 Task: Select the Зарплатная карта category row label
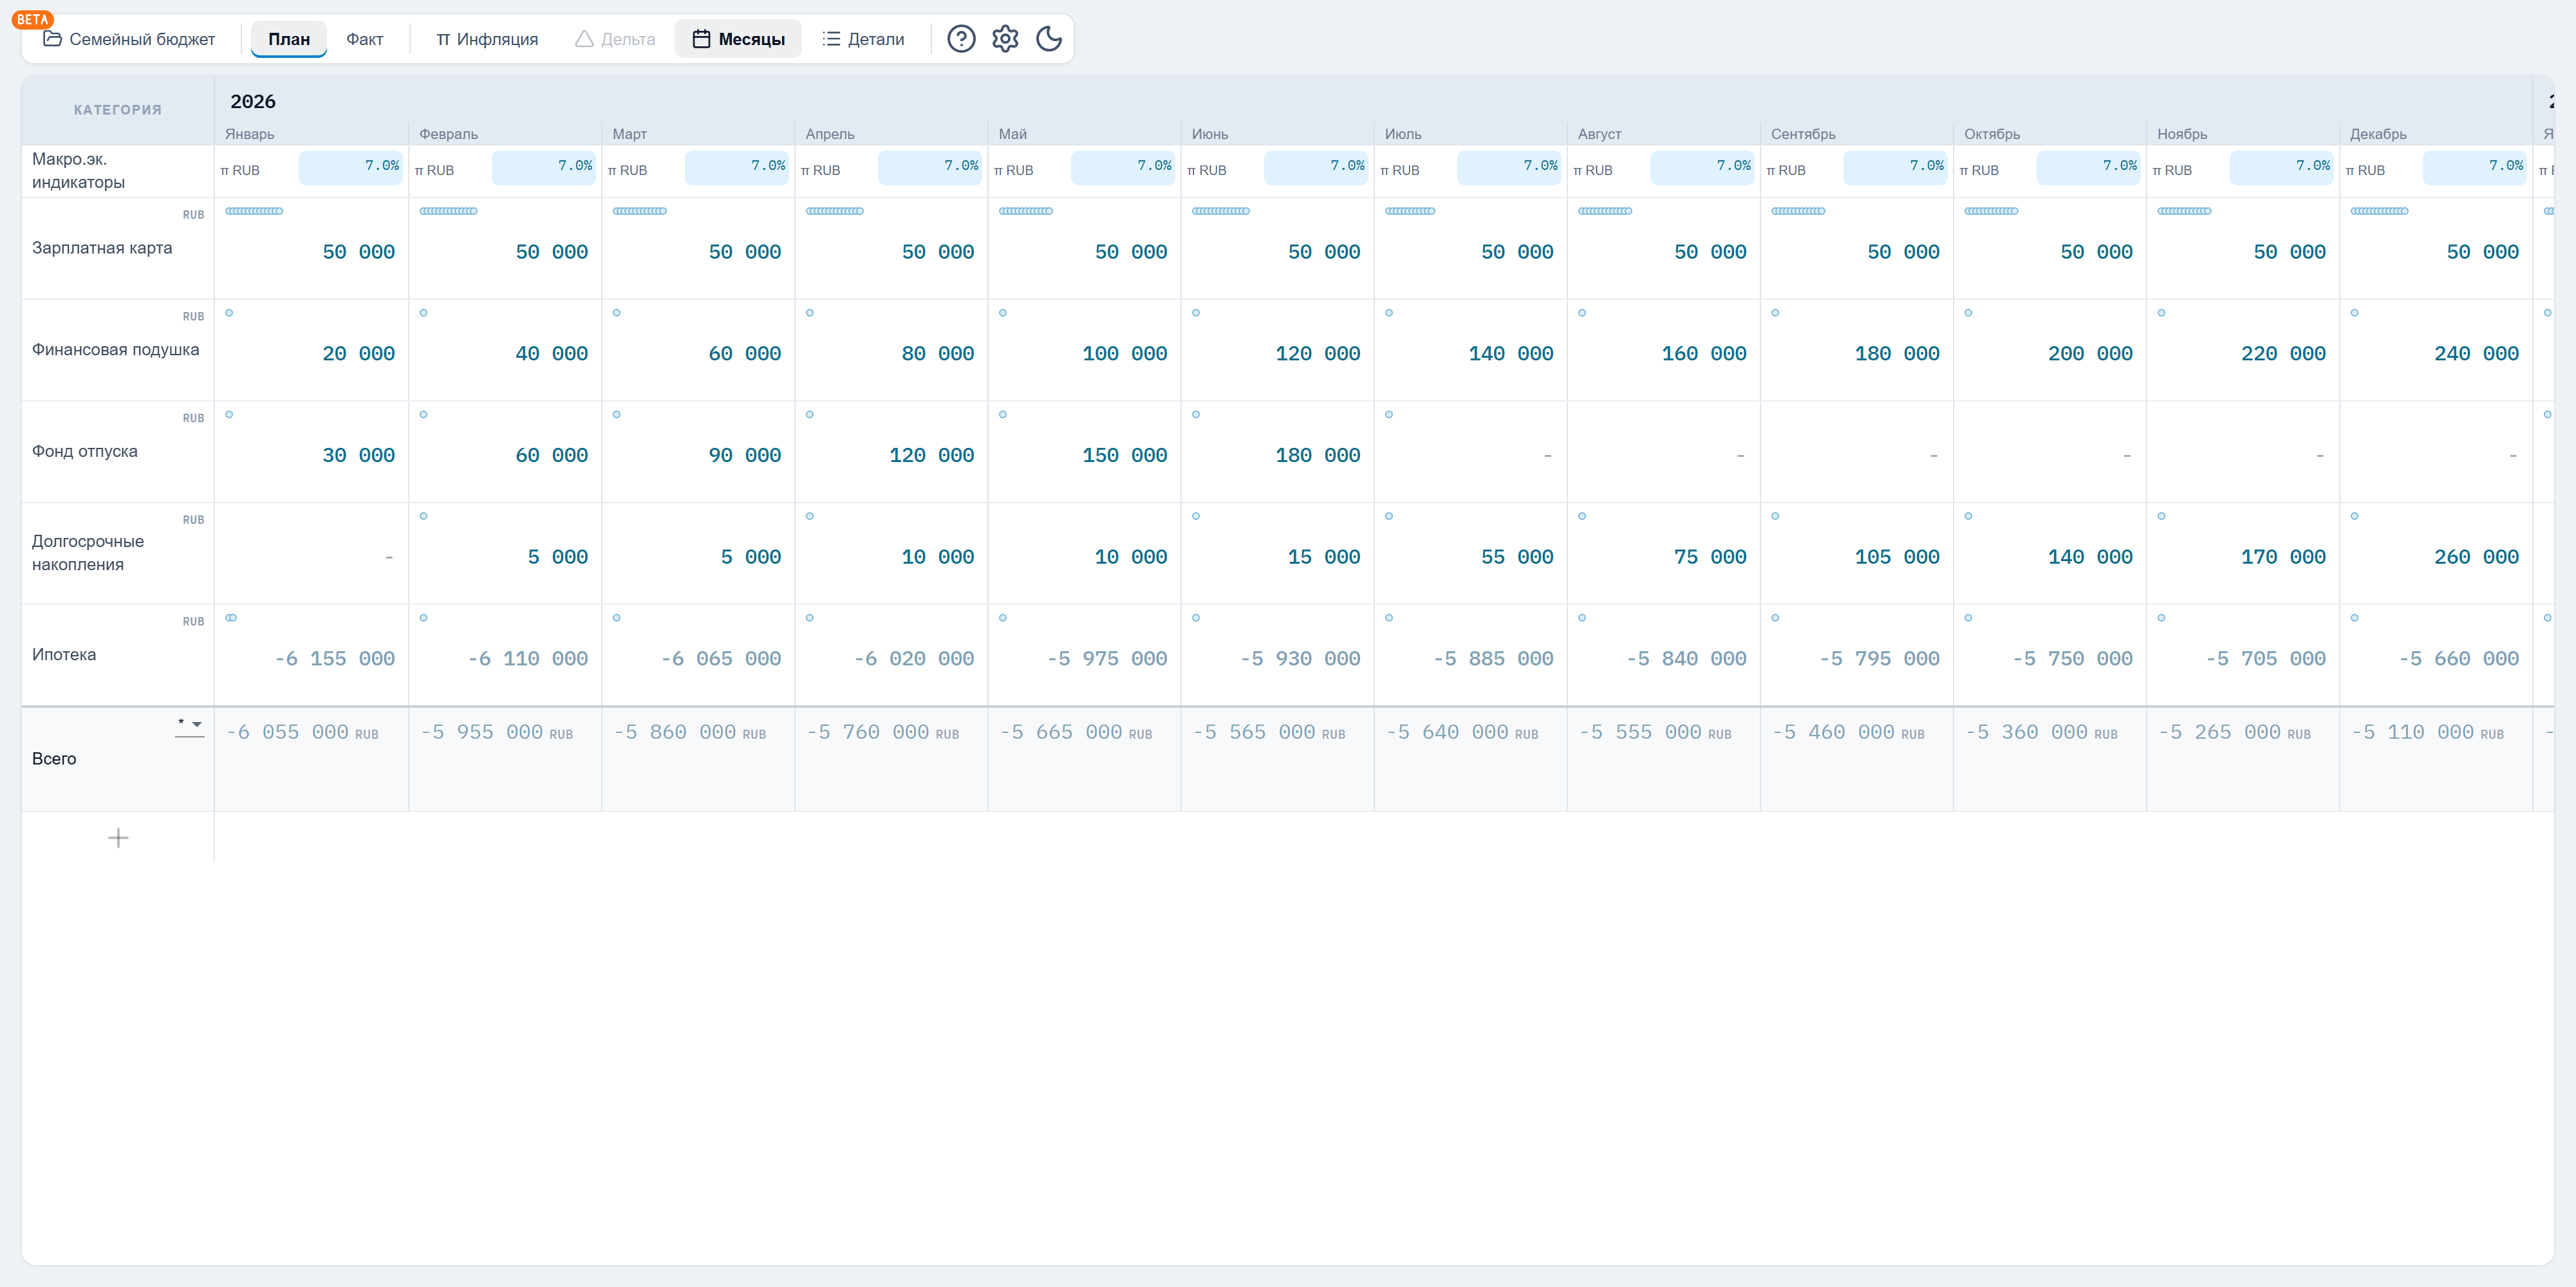(x=102, y=248)
